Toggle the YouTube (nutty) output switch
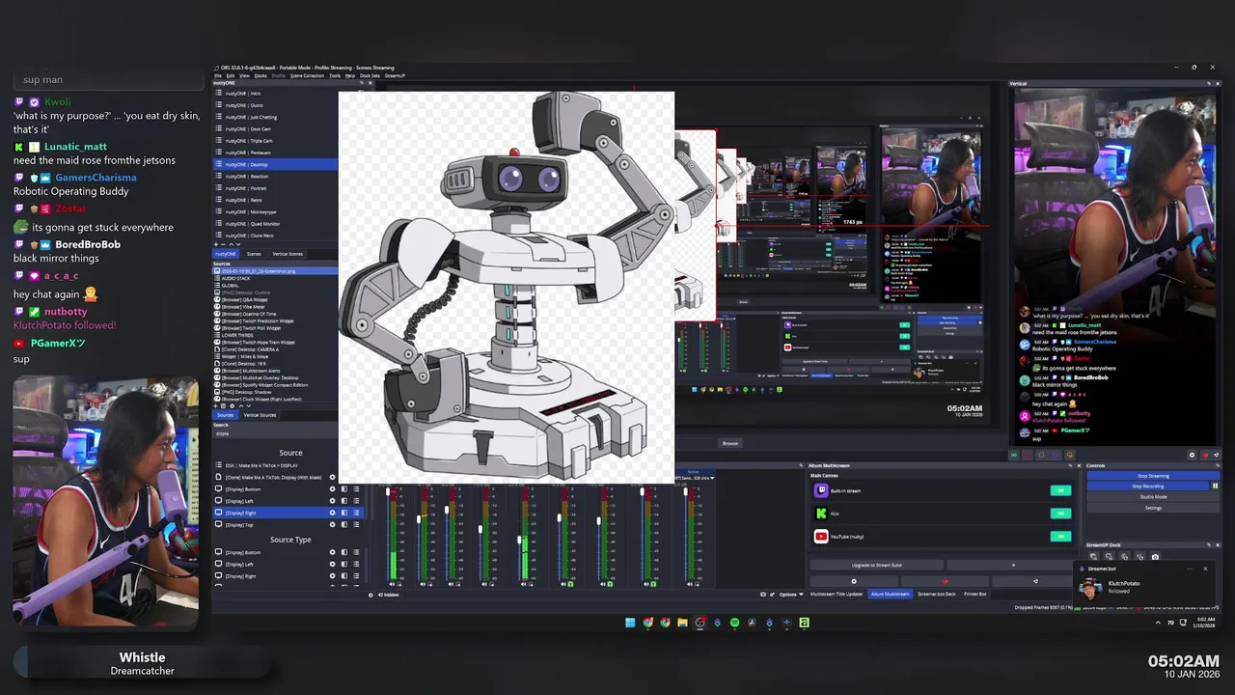The height and width of the screenshot is (695, 1235). click(1060, 536)
